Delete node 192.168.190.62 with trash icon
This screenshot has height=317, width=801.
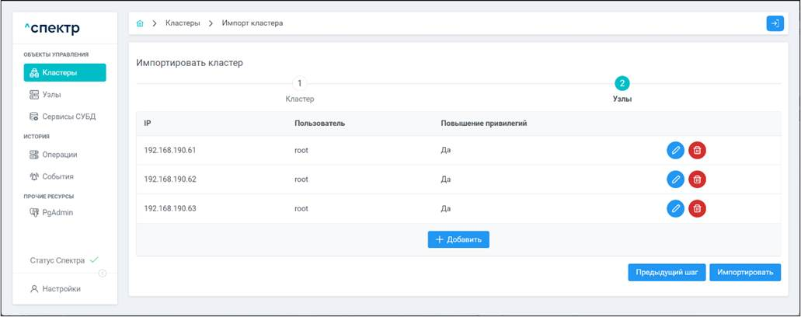point(697,179)
